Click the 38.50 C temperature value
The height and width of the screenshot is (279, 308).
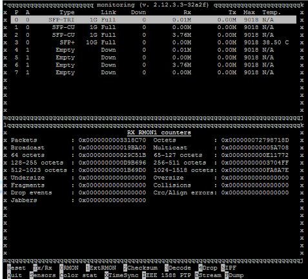click(276, 43)
